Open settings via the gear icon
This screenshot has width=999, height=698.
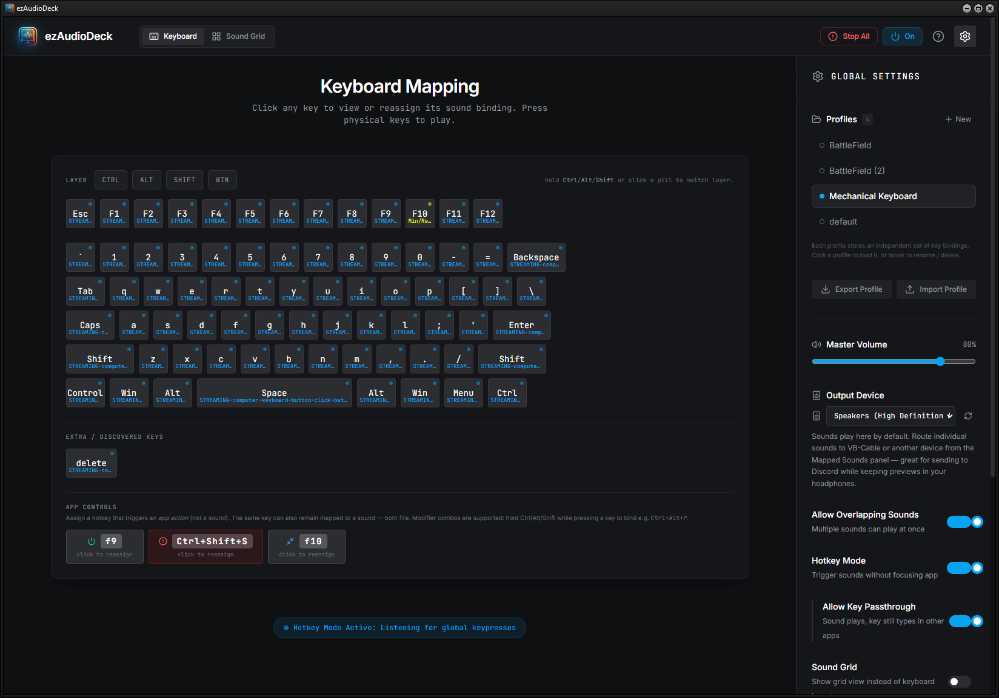964,36
